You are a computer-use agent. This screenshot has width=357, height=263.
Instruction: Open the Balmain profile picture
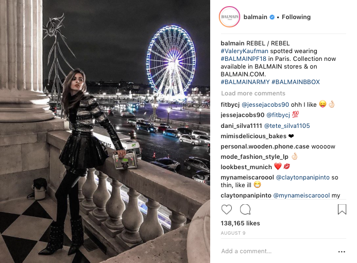230,17
